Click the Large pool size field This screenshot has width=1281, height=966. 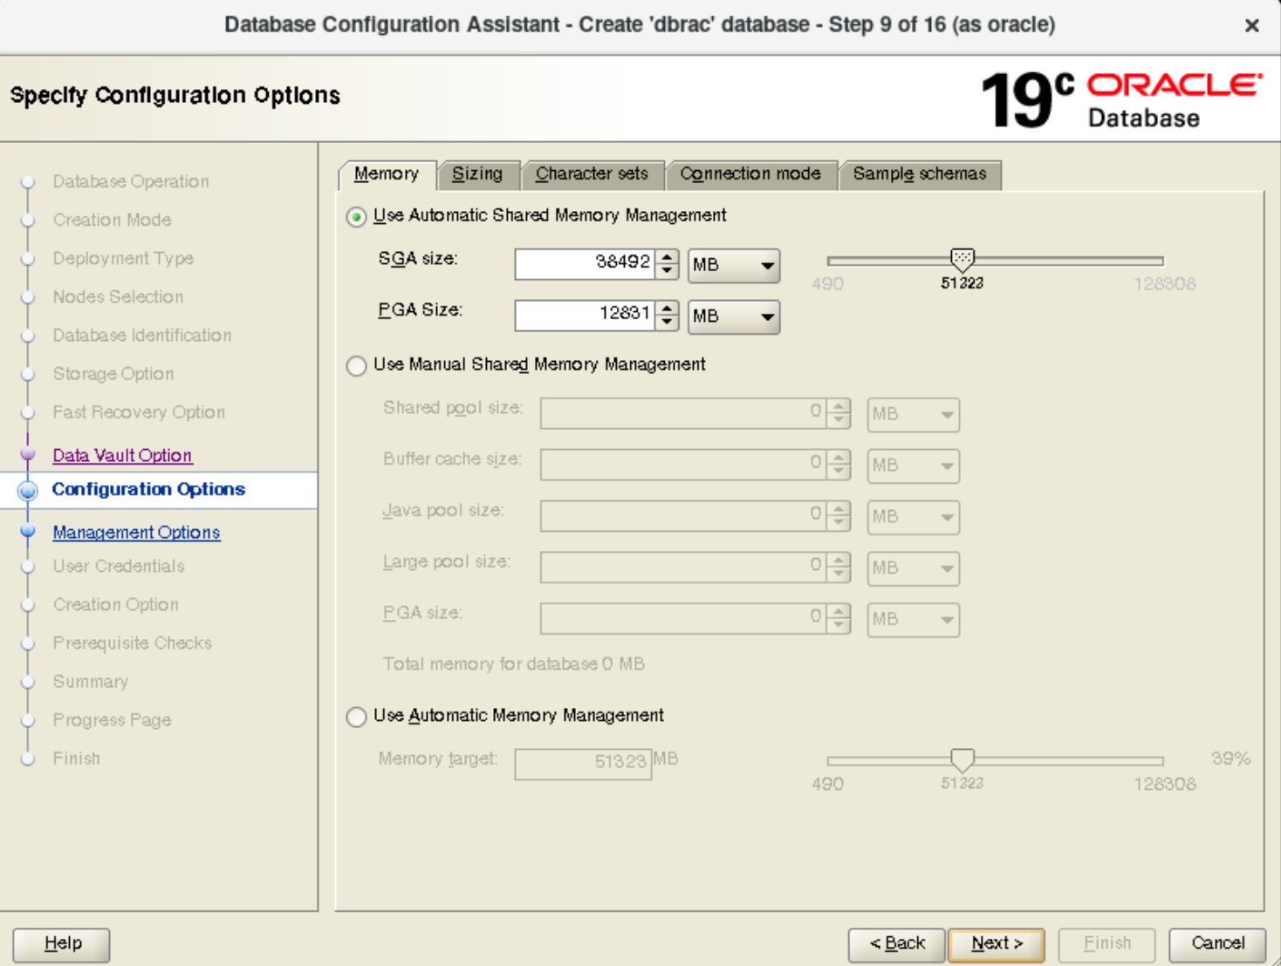click(x=682, y=568)
